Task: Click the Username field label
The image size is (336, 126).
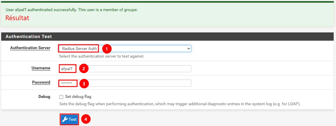Action: [x=41, y=68]
